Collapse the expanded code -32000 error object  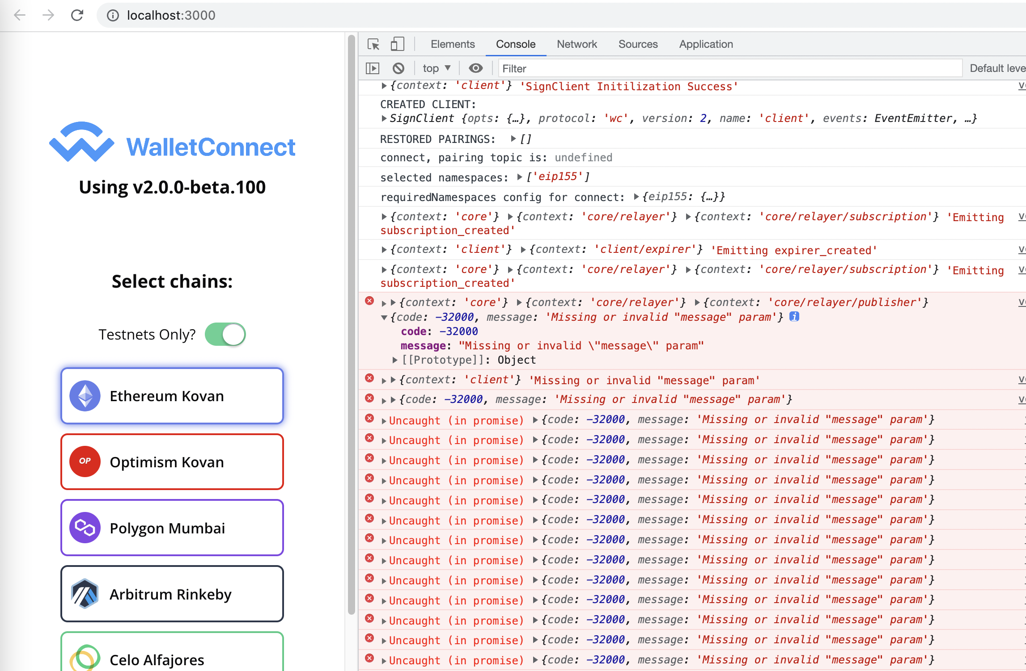[384, 318]
